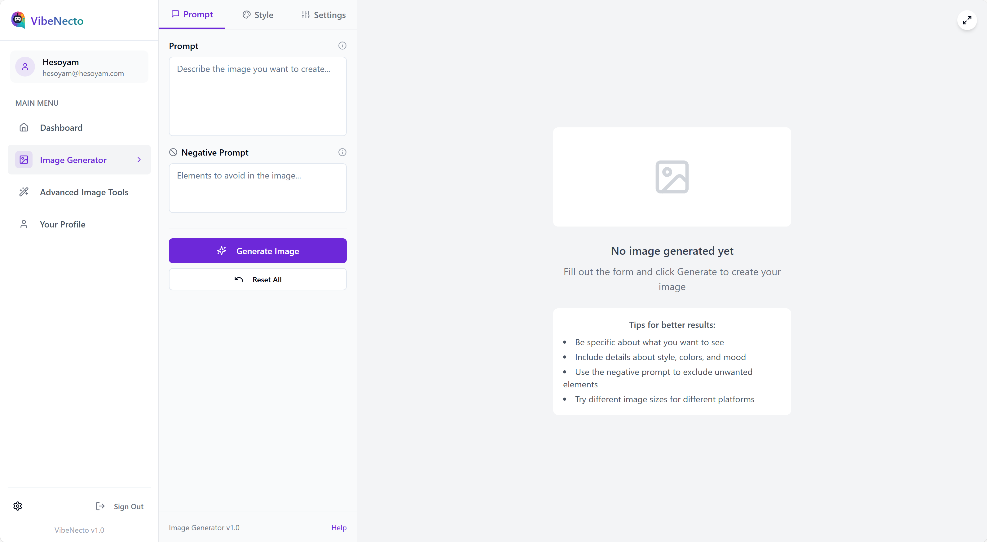Click Sign Out in the sidebar
The image size is (987, 542).
[x=120, y=506]
